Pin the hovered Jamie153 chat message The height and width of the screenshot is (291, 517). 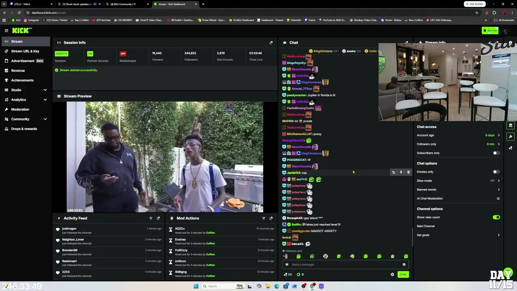(401, 173)
